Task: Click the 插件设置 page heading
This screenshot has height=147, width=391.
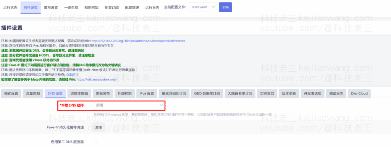Action: (12, 28)
